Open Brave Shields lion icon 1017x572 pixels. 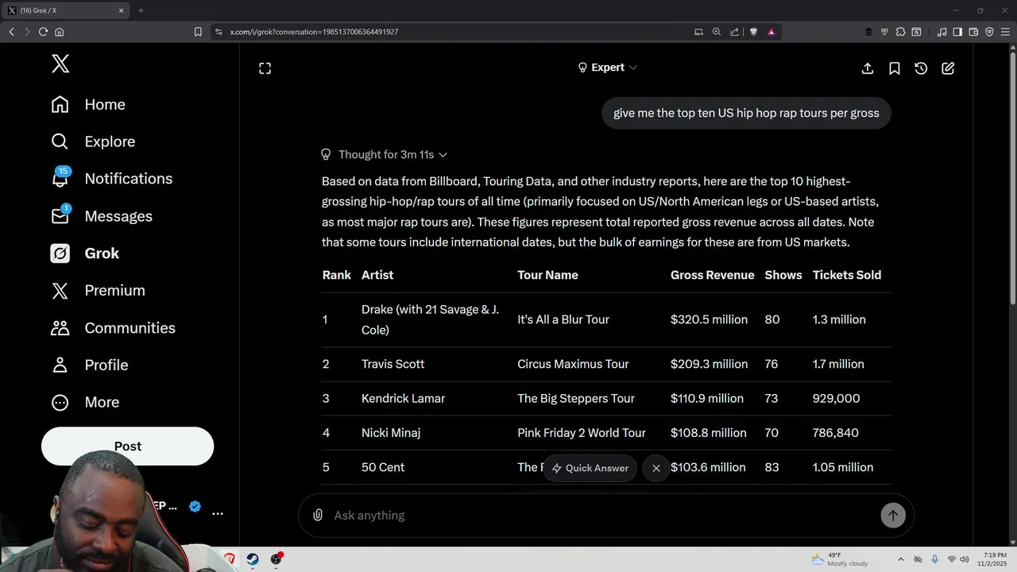[x=754, y=32]
